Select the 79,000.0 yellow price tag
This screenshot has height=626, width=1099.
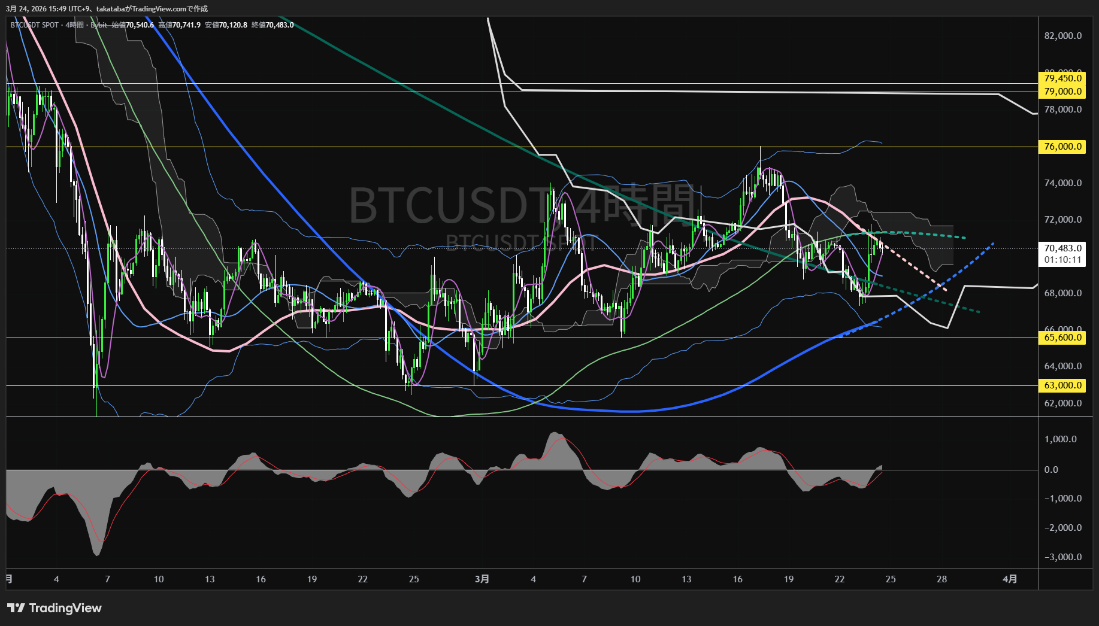tap(1061, 92)
